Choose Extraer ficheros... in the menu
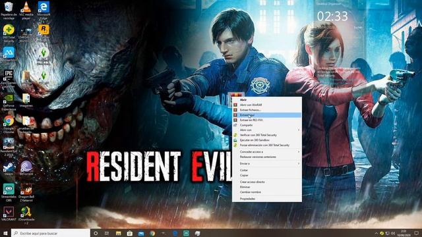The width and height of the screenshot is (422, 237). (x=266, y=110)
